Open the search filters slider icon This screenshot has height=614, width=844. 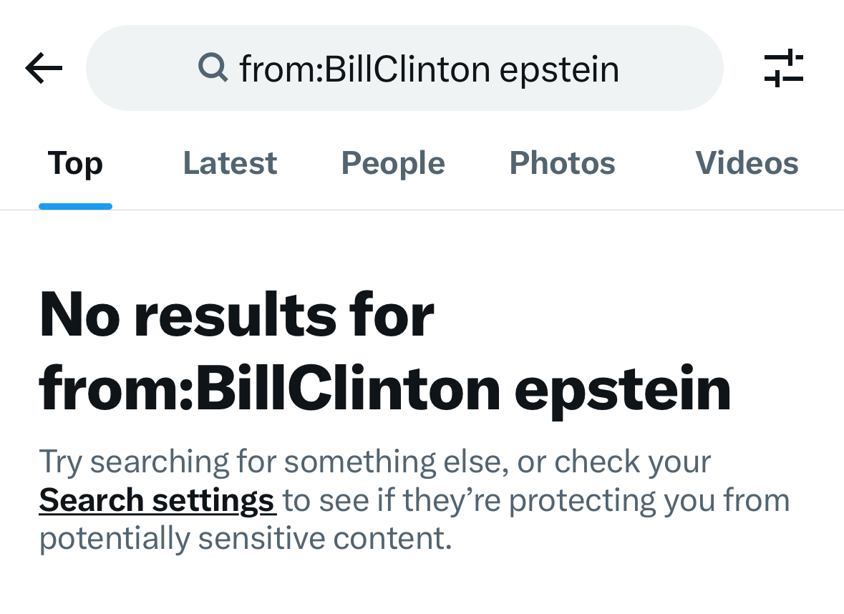784,68
